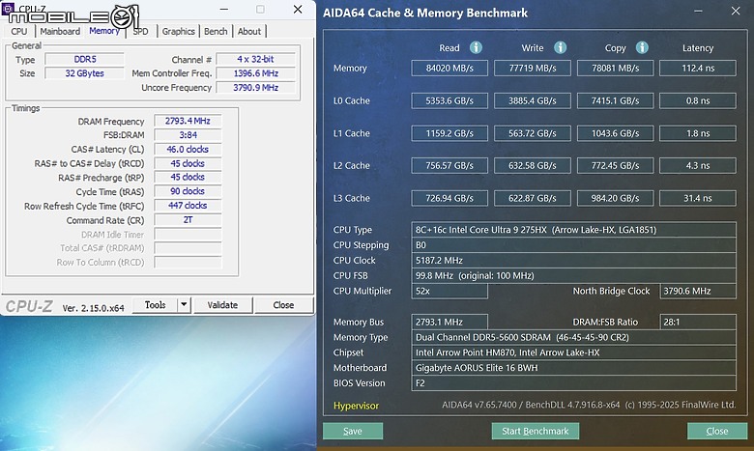
Task: Click the BIOS Version value F2
Action: (x=573, y=383)
